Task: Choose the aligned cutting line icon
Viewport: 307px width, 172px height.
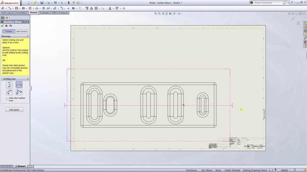Action: pyautogui.click(x=19, y=92)
